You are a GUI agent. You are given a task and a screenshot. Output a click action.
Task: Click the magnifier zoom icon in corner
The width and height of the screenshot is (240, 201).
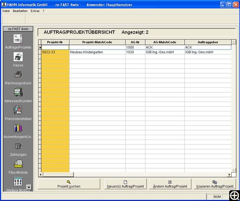click(x=235, y=196)
